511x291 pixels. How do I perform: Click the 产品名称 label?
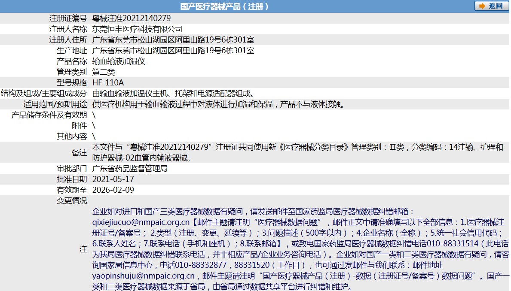coord(72,61)
